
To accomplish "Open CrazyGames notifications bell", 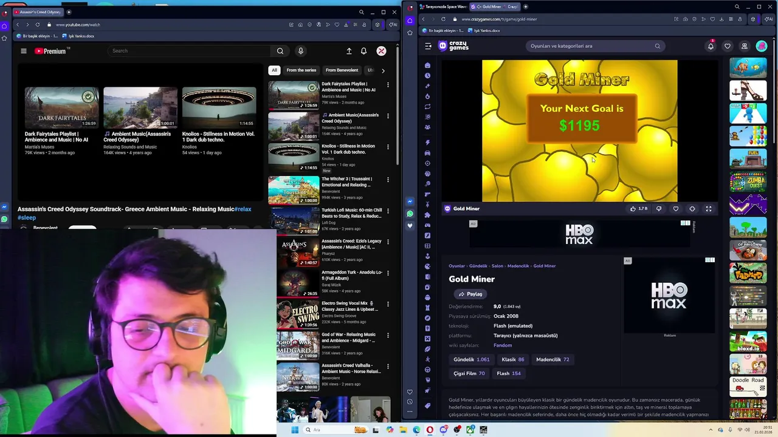I will [711, 46].
